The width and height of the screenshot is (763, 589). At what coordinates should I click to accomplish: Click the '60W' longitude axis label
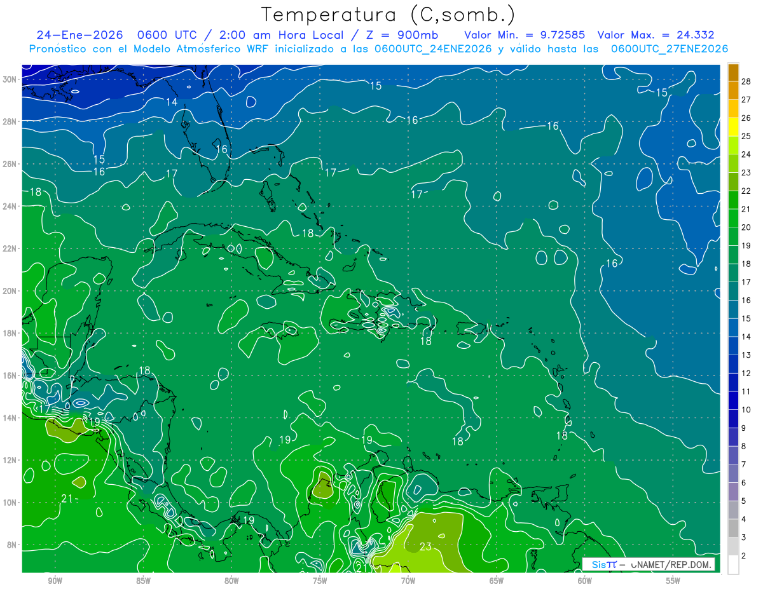point(585,581)
